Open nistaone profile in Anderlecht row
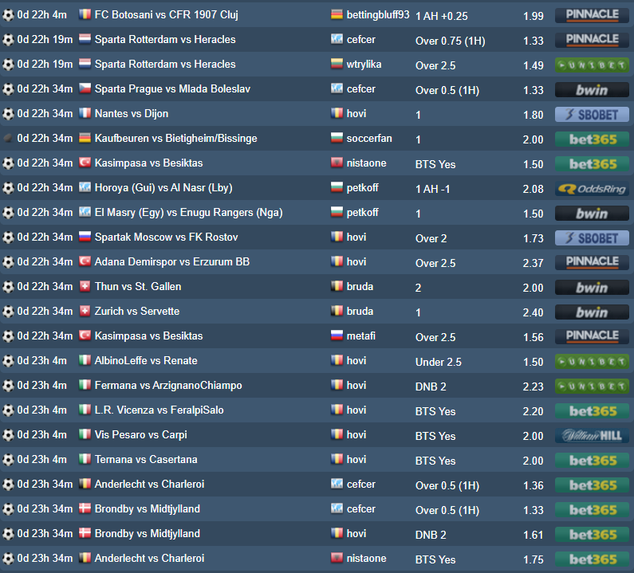The image size is (634, 573). [366, 558]
